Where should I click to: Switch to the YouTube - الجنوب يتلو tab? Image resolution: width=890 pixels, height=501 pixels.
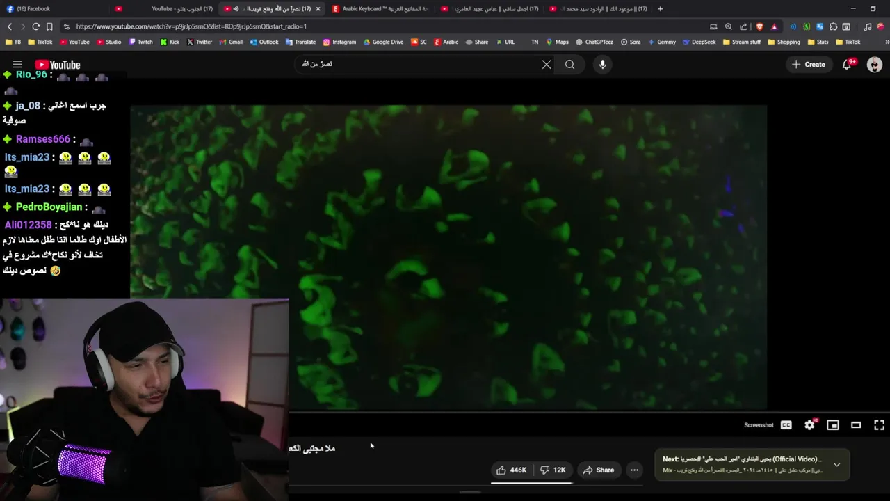click(x=163, y=9)
